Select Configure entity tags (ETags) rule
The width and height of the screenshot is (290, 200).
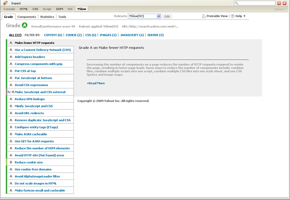(40, 127)
